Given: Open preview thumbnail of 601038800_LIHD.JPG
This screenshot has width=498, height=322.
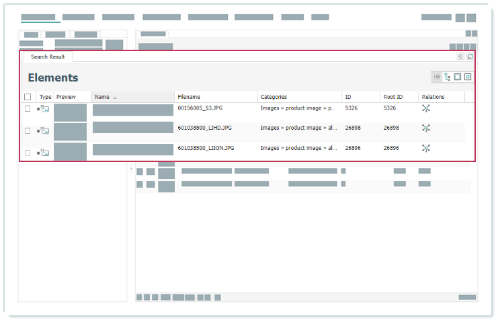Looking at the screenshot, I should [x=71, y=131].
